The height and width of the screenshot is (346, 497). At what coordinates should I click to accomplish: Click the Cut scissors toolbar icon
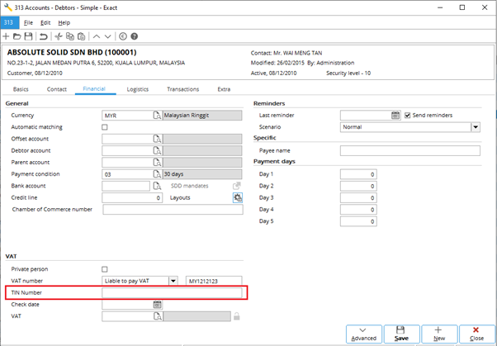pyautogui.click(x=59, y=36)
